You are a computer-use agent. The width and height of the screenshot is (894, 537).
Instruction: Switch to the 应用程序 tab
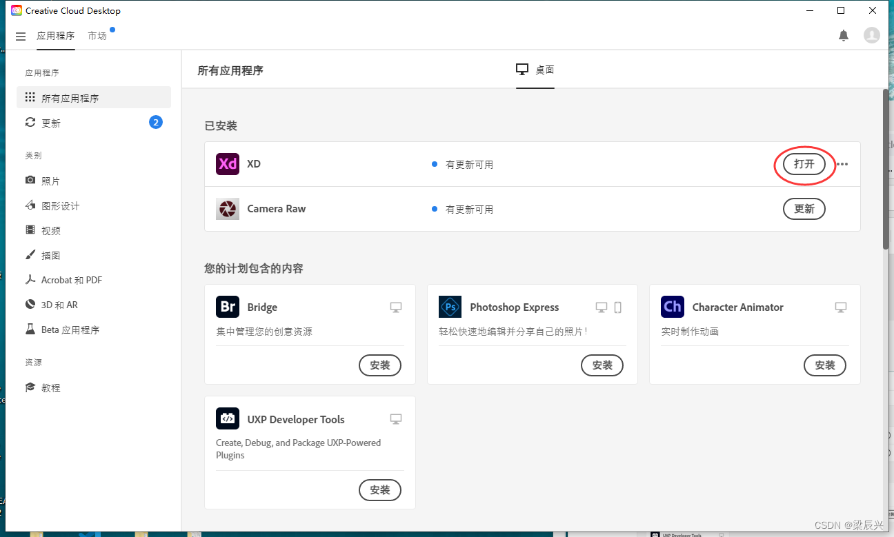click(56, 36)
